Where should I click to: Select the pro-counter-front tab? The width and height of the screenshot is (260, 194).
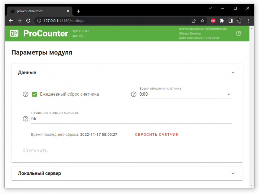pyautogui.click(x=39, y=11)
